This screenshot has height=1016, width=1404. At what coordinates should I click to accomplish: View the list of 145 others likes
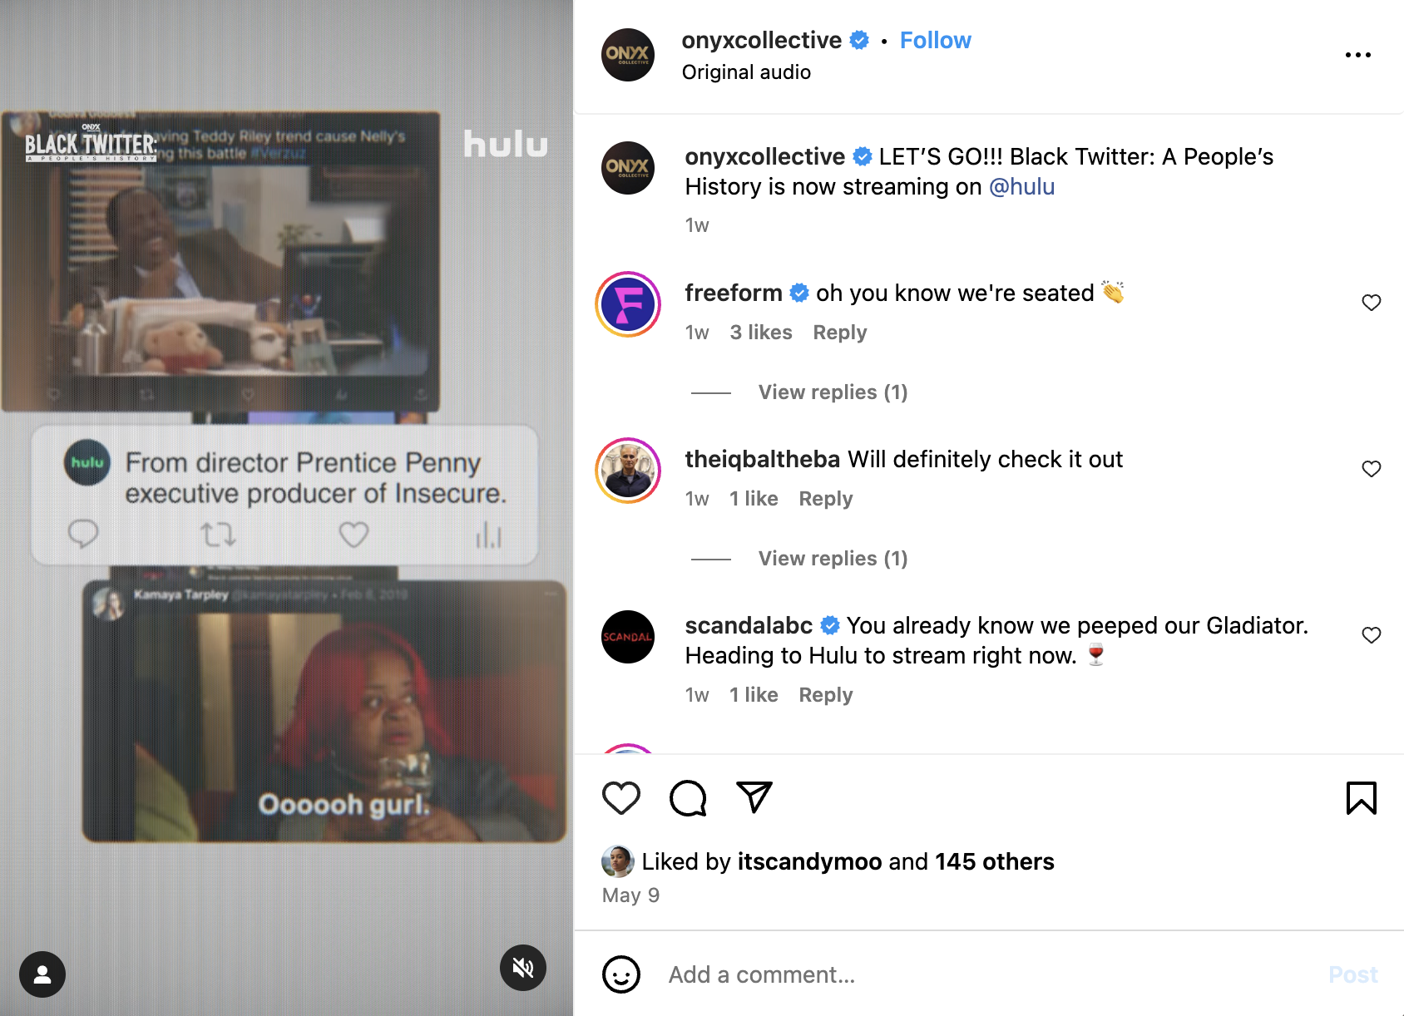994,861
